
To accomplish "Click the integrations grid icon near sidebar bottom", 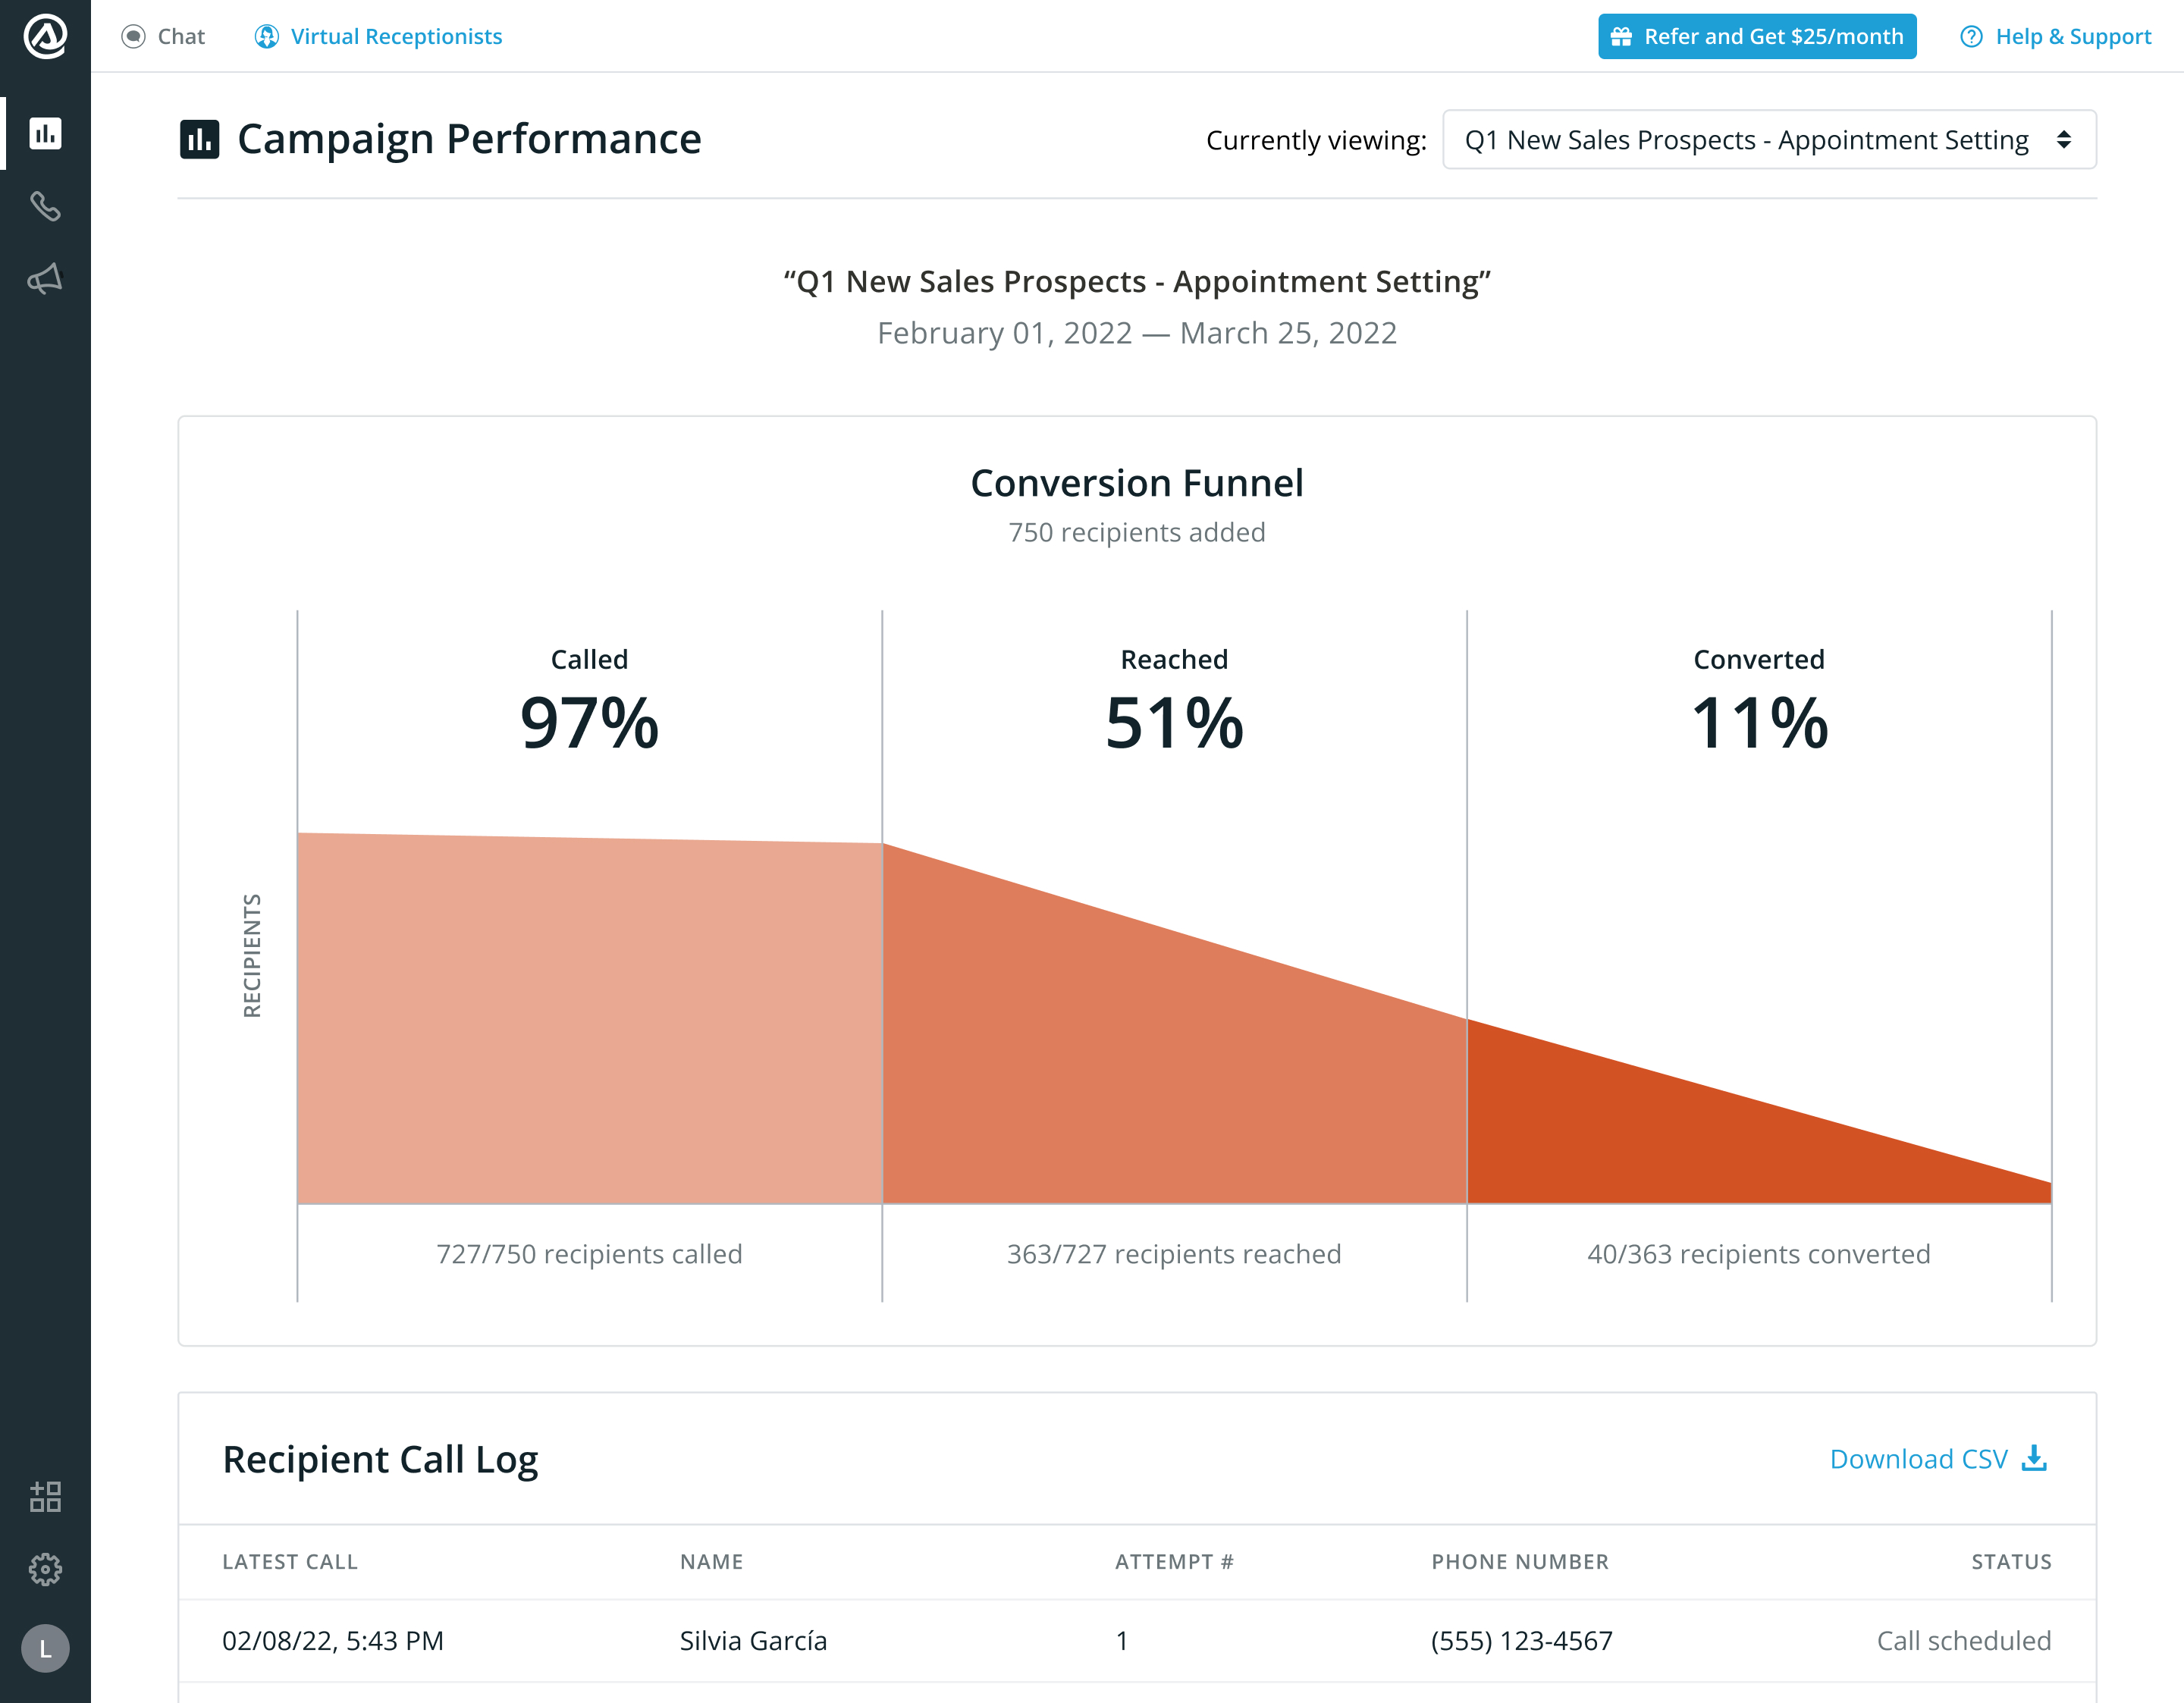I will click(x=45, y=1495).
